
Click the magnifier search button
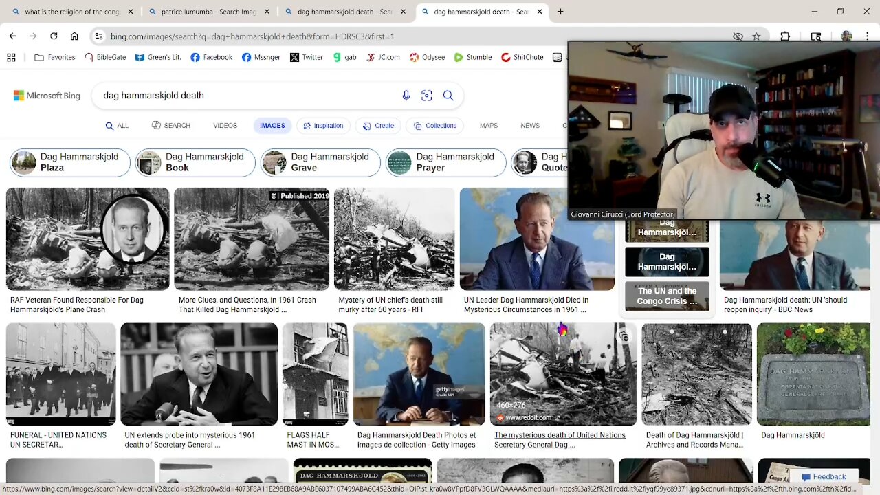click(448, 96)
